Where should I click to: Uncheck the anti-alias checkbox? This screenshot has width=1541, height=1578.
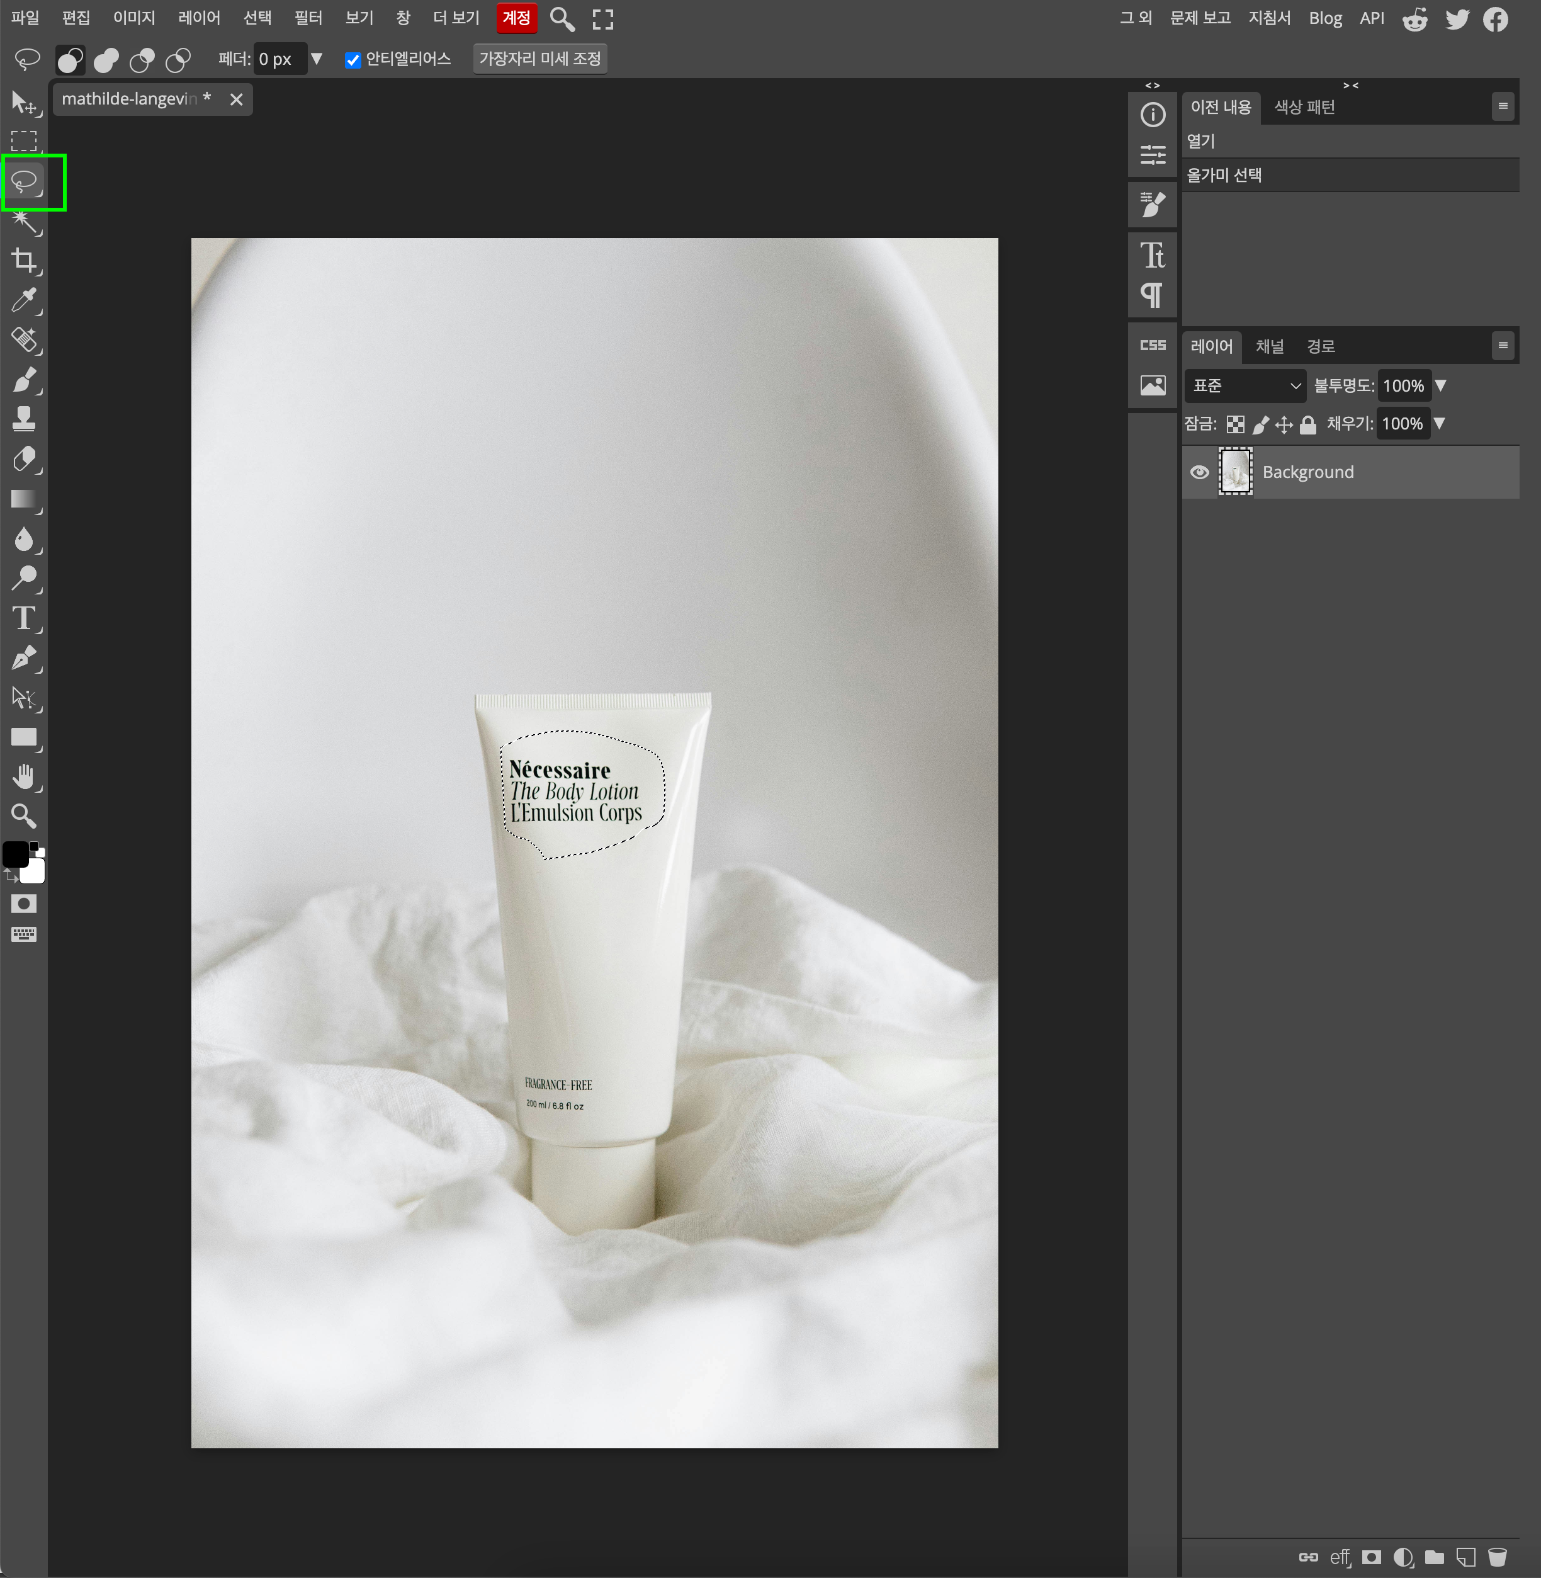point(353,60)
